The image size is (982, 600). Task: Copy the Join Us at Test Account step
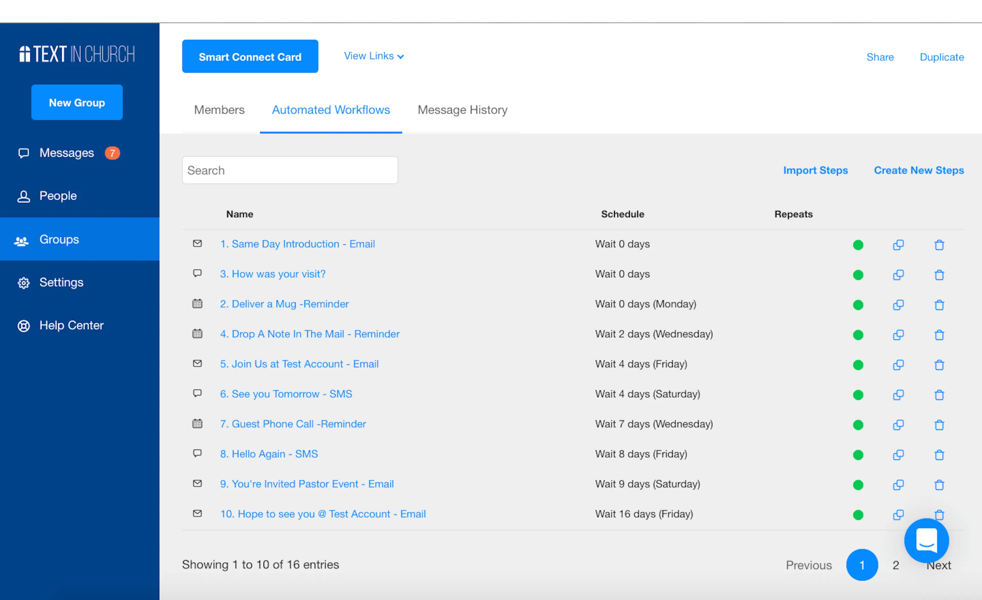coord(898,365)
